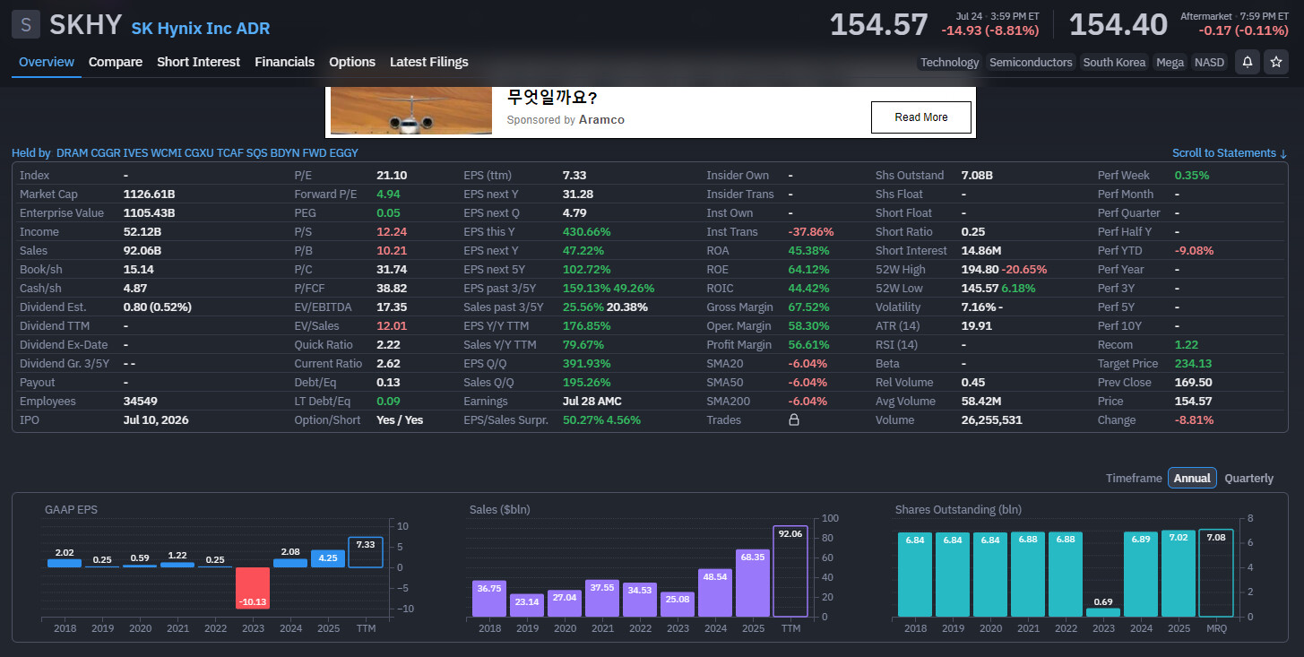This screenshot has height=657, width=1304.
Task: Click the 2023 negative GAAP EPS bar
Action: coord(253,588)
